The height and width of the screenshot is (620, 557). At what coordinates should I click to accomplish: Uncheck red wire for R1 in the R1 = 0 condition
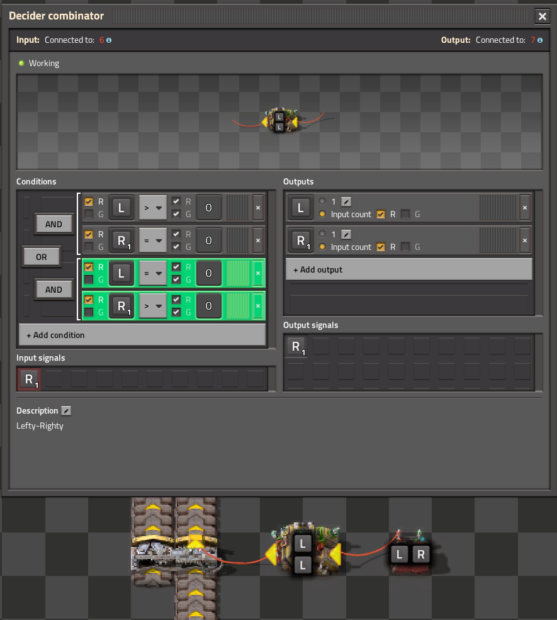[x=89, y=235]
